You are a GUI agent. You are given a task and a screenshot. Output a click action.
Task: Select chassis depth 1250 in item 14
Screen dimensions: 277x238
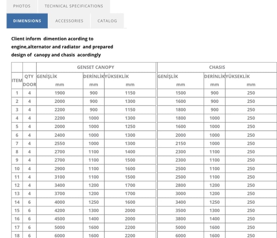tap(215, 202)
